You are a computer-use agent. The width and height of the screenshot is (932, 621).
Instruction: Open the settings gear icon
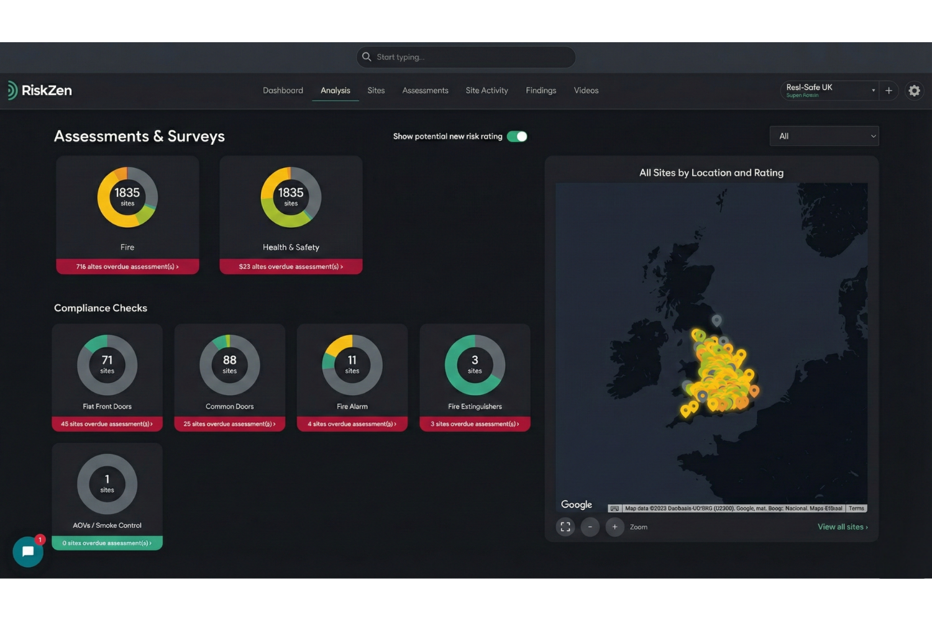pos(914,91)
